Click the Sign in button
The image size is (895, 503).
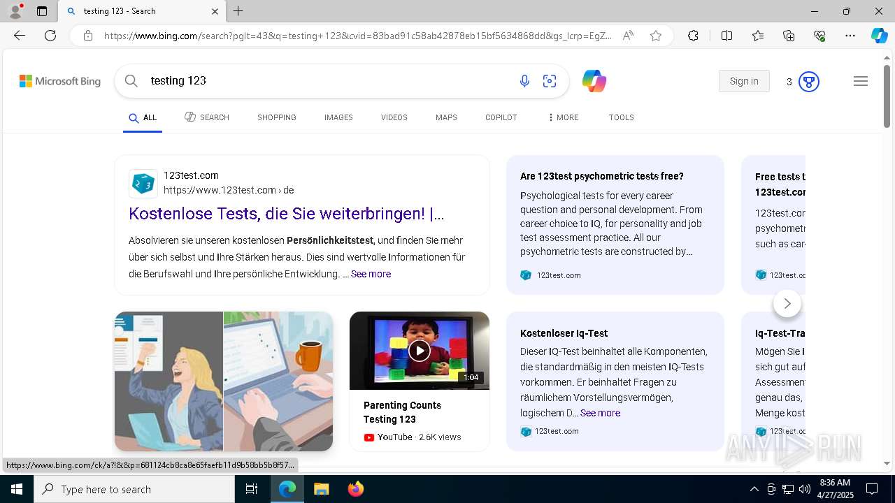pyautogui.click(x=744, y=81)
